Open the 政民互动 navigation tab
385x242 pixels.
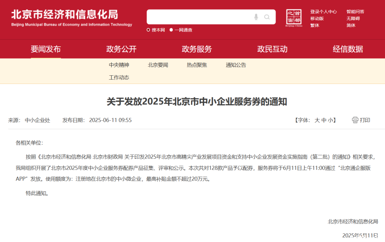272,49
